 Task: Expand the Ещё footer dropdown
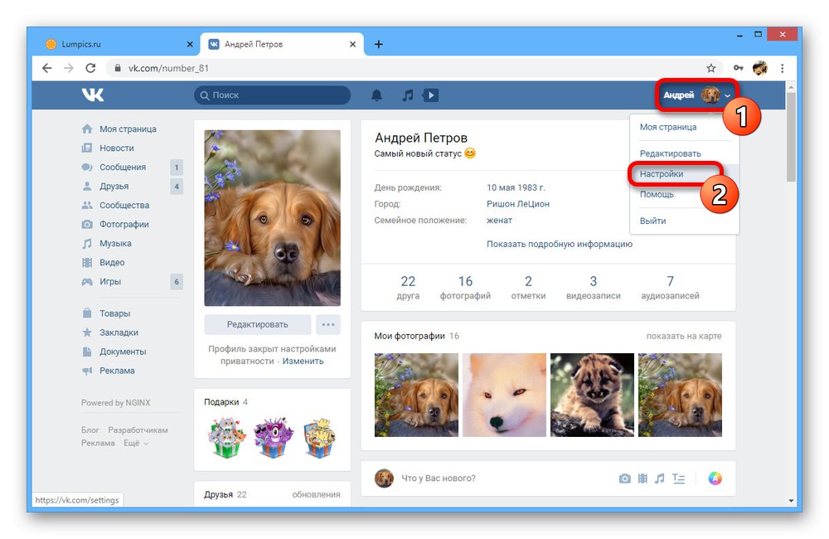[136, 443]
